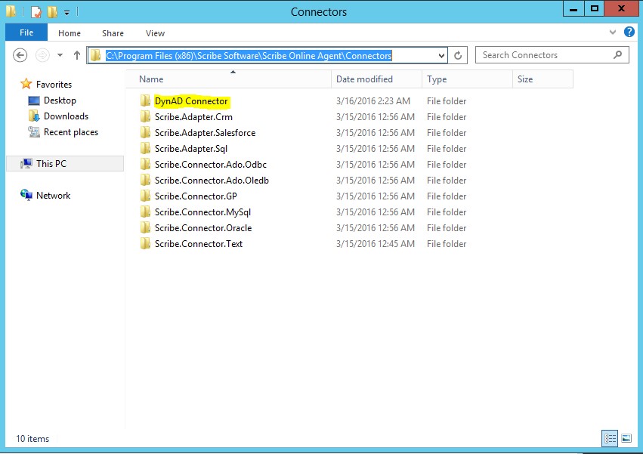
Task: Switch to the View ribbon tab
Action: click(x=155, y=33)
